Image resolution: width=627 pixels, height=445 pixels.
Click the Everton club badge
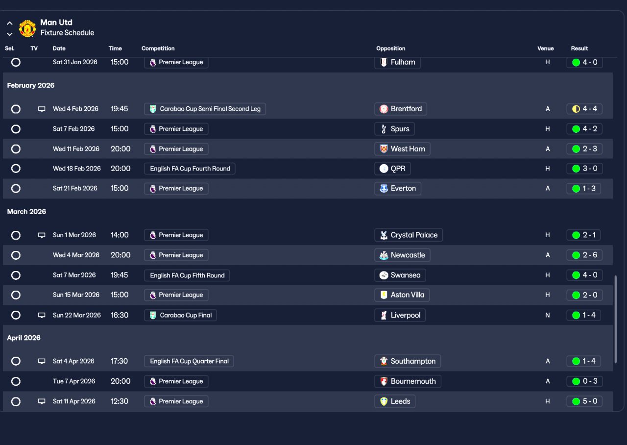tap(384, 189)
